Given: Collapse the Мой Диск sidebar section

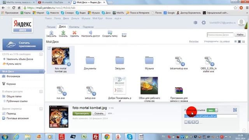Looking at the screenshot, I should click(x=41, y=72).
